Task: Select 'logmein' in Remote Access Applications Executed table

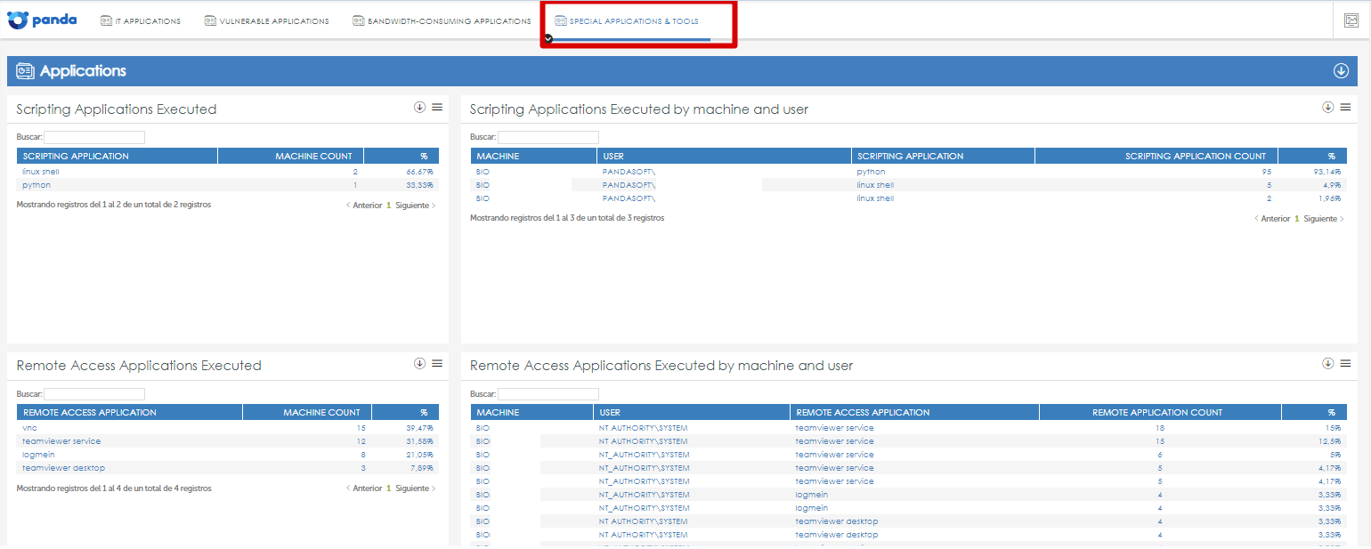Action: pyautogui.click(x=38, y=455)
